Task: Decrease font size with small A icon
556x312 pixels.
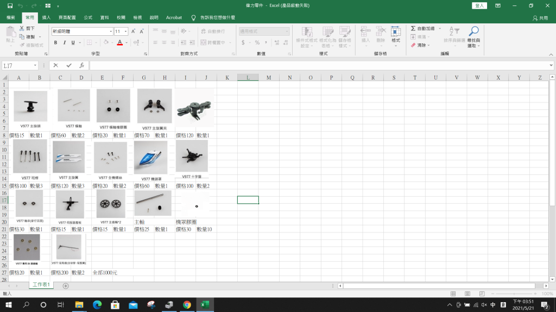Action: pyautogui.click(x=142, y=31)
